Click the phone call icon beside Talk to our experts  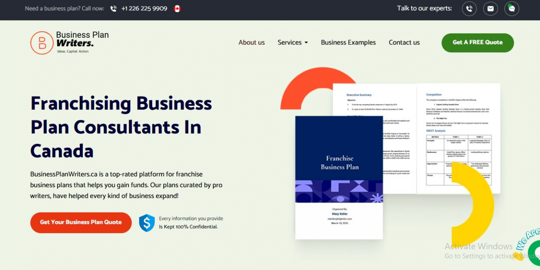point(469,9)
